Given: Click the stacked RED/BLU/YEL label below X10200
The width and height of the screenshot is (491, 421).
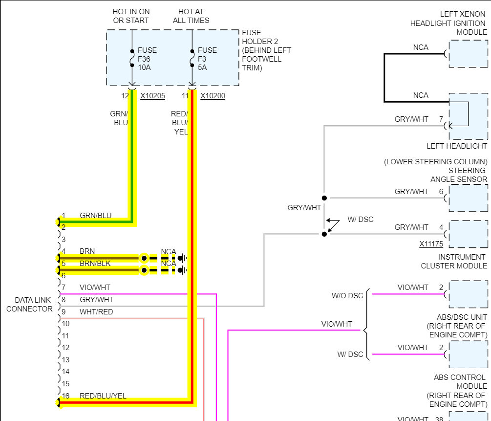Looking at the screenshot, I should coord(179,123).
